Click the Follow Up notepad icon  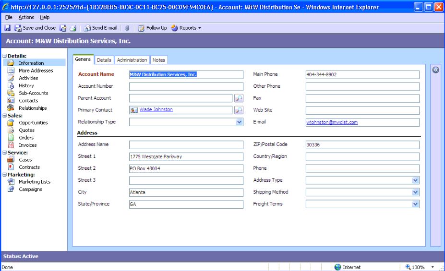[x=141, y=28]
